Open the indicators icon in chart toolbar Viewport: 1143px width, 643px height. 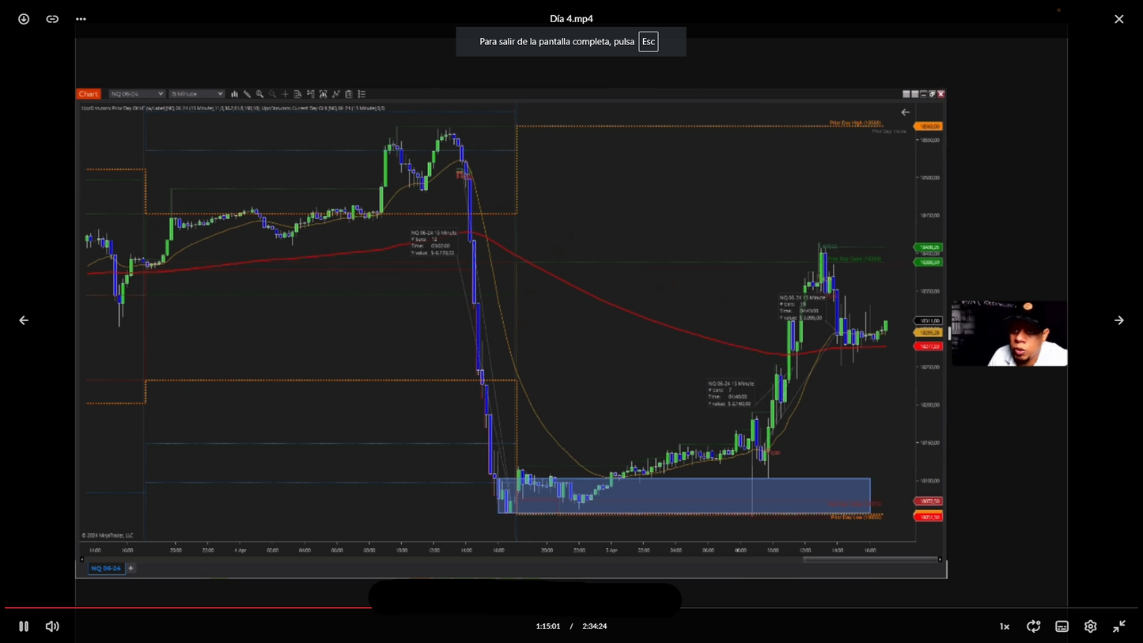pos(335,94)
